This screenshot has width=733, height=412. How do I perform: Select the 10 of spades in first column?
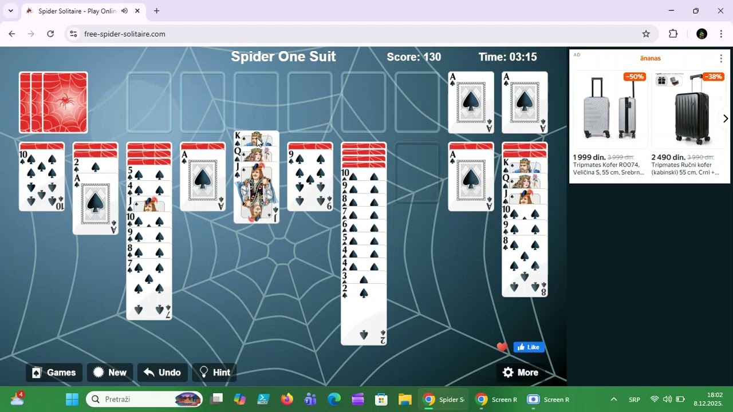click(42, 180)
